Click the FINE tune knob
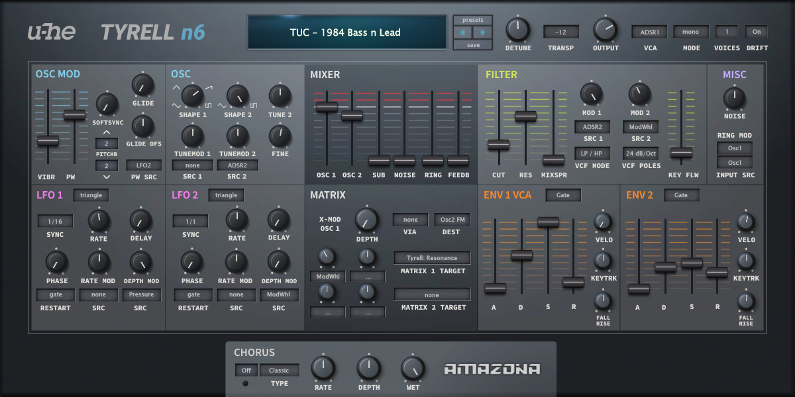 point(280,136)
